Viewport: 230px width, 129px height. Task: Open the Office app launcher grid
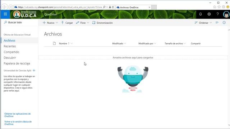pos(5,14)
